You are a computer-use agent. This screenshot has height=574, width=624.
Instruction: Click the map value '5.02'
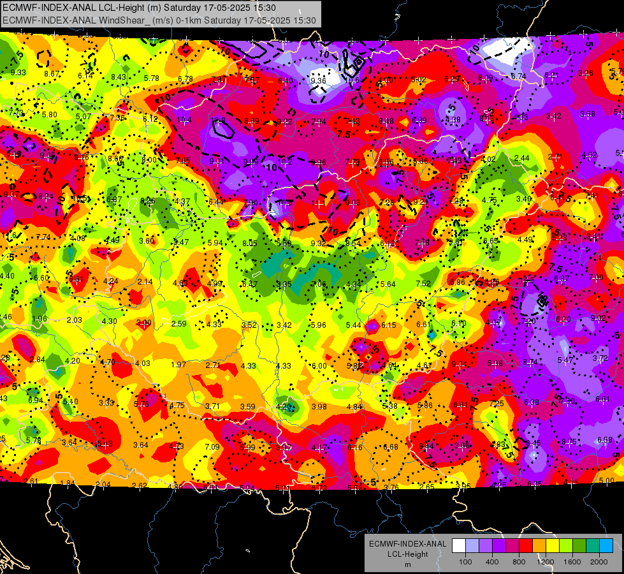point(418,80)
